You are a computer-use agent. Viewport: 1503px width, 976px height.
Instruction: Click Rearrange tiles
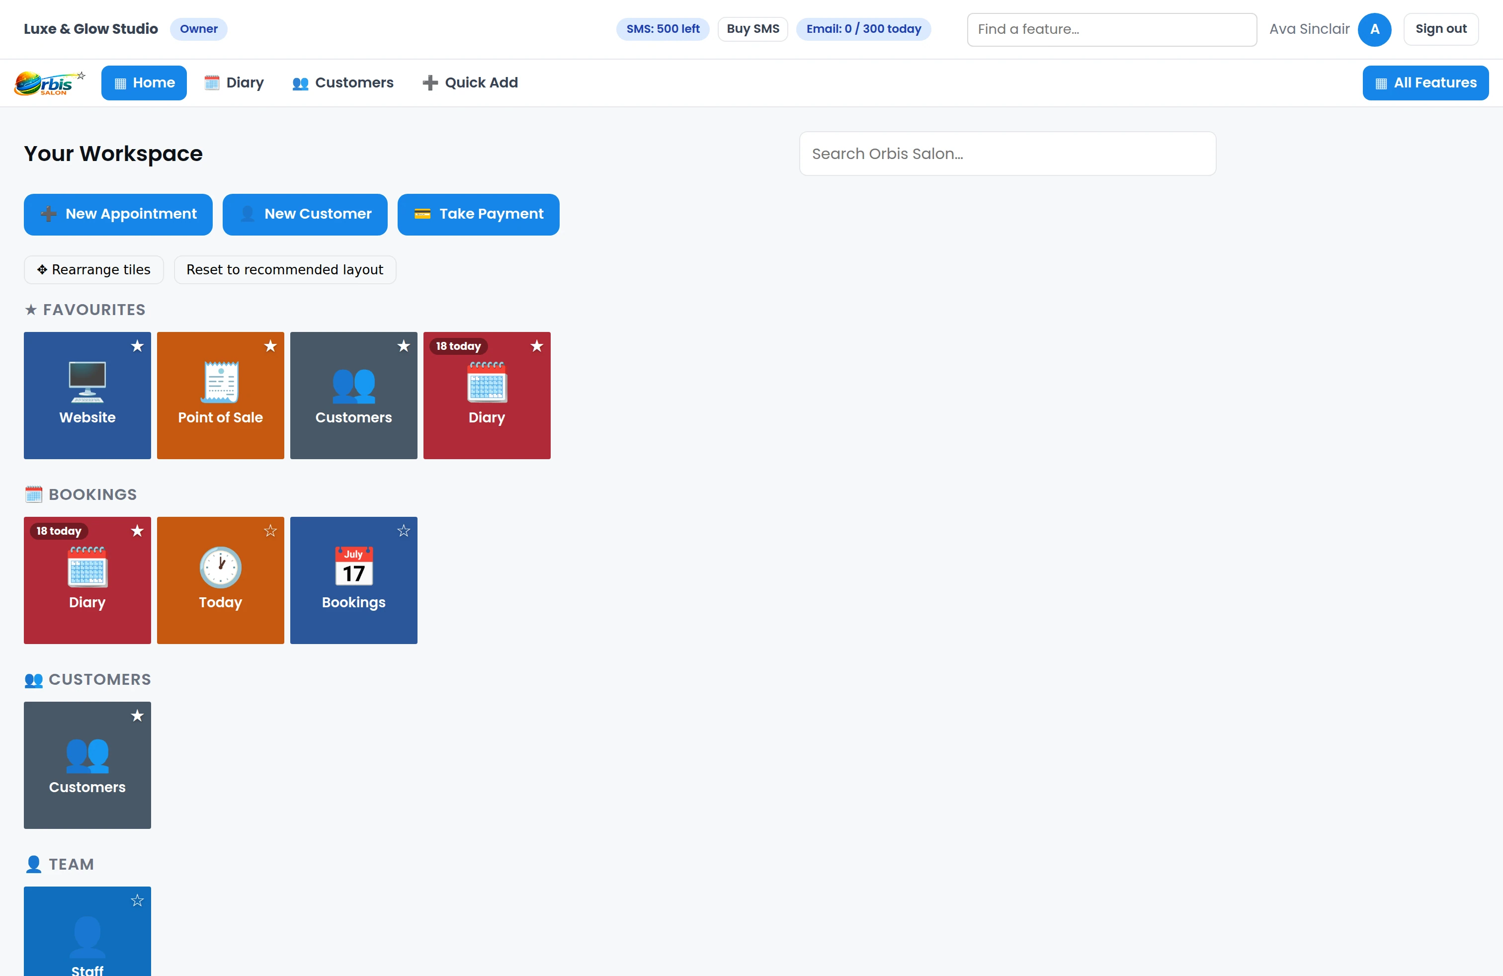[x=93, y=270]
